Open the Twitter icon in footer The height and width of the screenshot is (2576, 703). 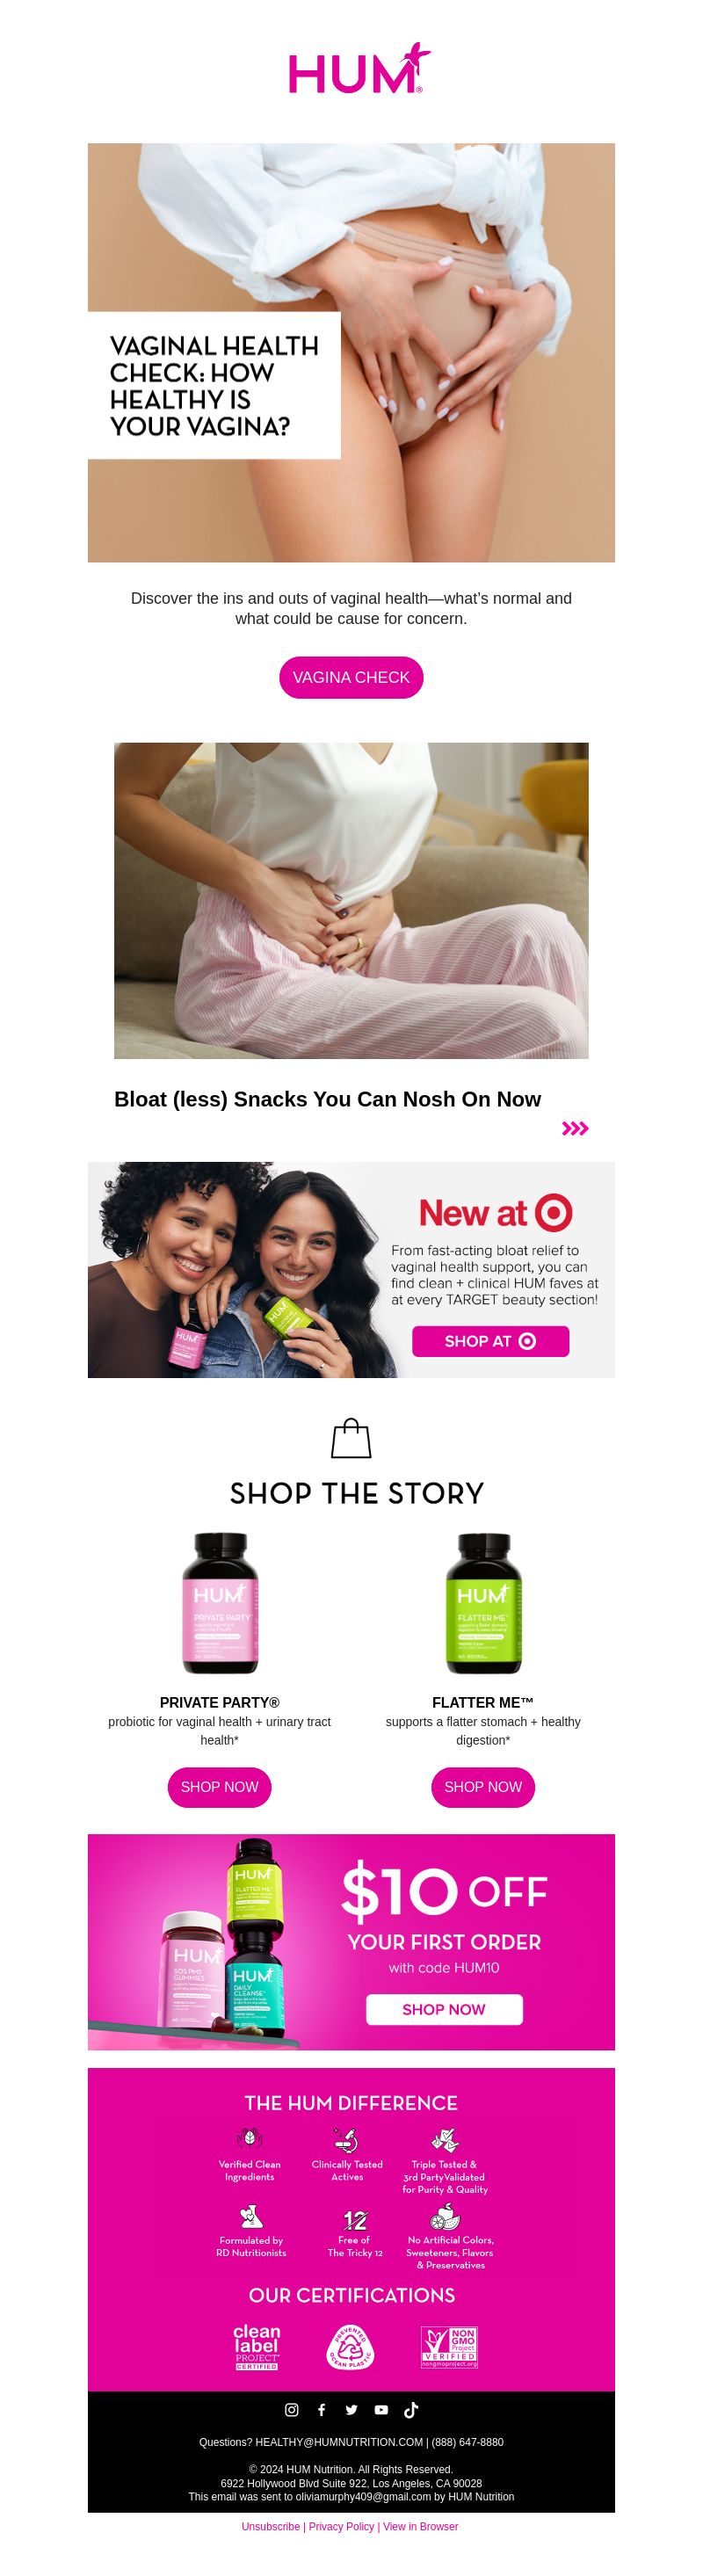[x=351, y=2410]
